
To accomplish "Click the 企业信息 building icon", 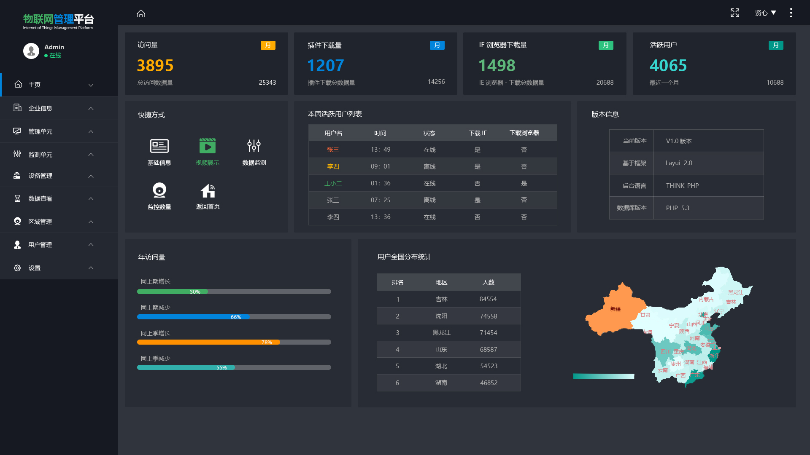I will click(x=17, y=108).
